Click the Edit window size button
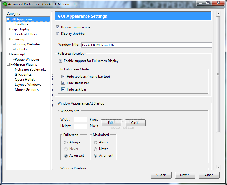Viewport: 227px width, 185px height. pos(111,123)
